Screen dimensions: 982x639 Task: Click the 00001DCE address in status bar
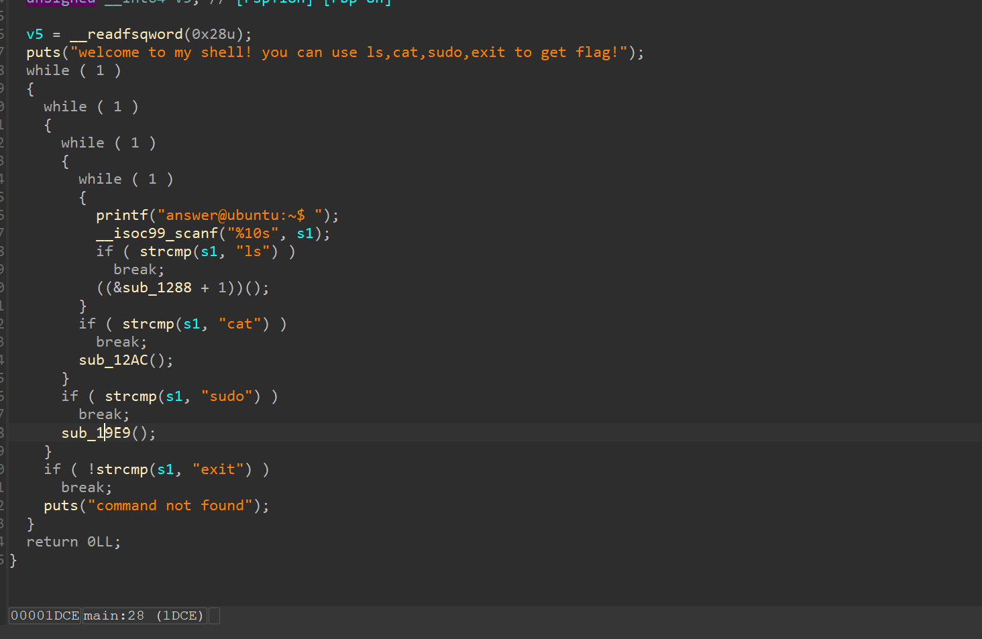pos(45,616)
